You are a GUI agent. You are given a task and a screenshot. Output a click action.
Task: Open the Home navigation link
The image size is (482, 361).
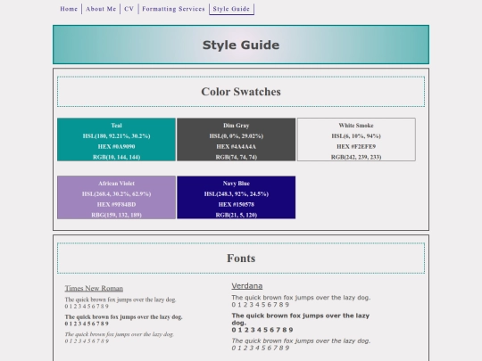(69, 9)
